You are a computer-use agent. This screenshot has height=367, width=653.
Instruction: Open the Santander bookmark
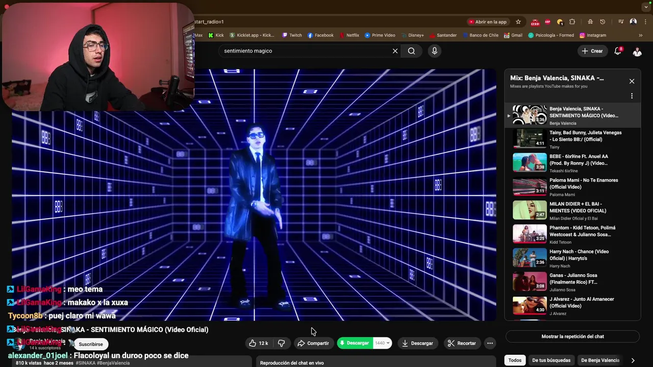(443, 35)
